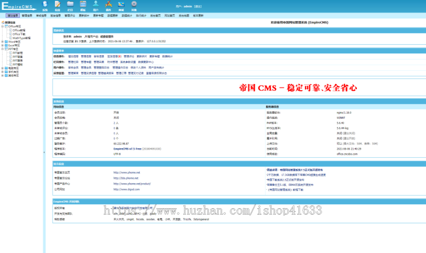Expand the 电脑专区 tree node
This screenshot has width=426, height=253.
tap(2, 68)
